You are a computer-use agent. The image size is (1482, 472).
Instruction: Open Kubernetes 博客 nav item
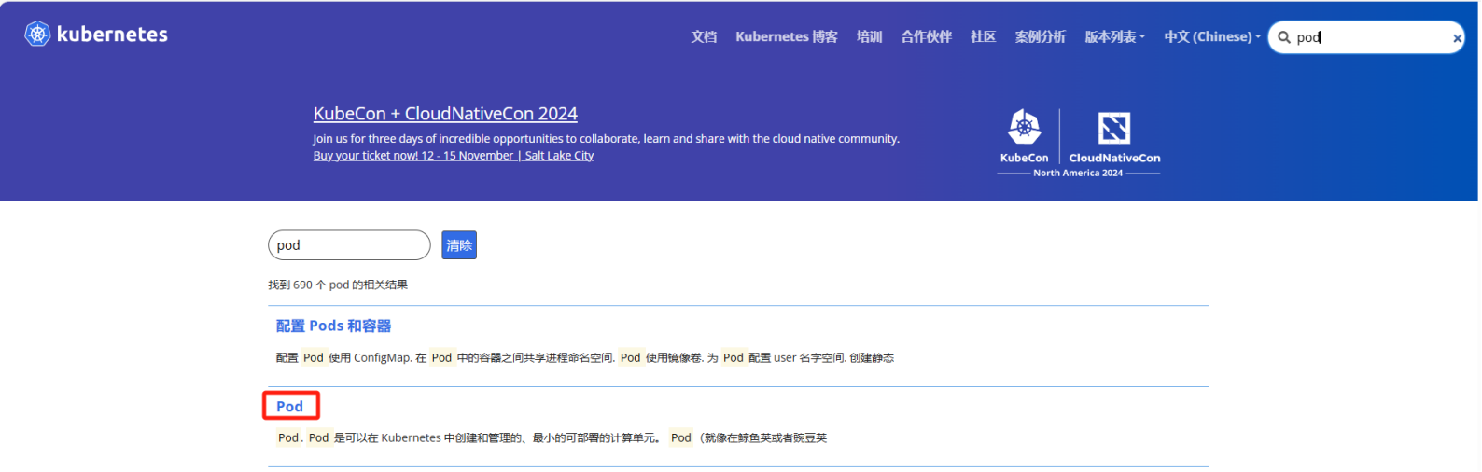(786, 36)
